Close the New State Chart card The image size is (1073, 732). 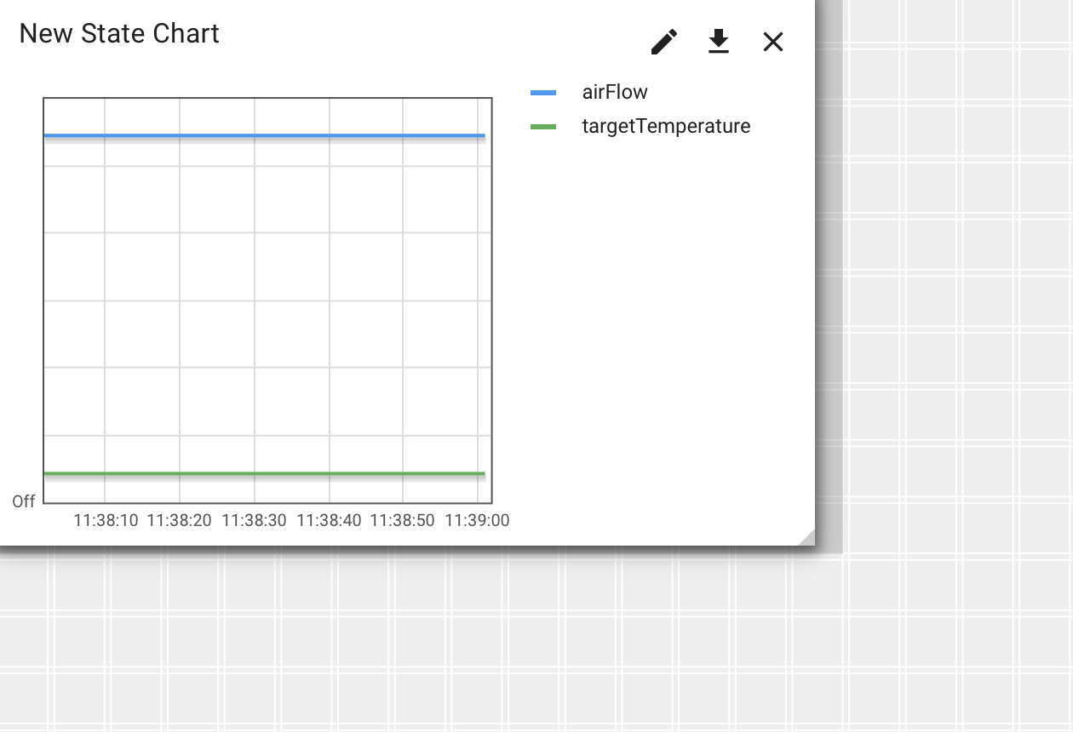773,42
